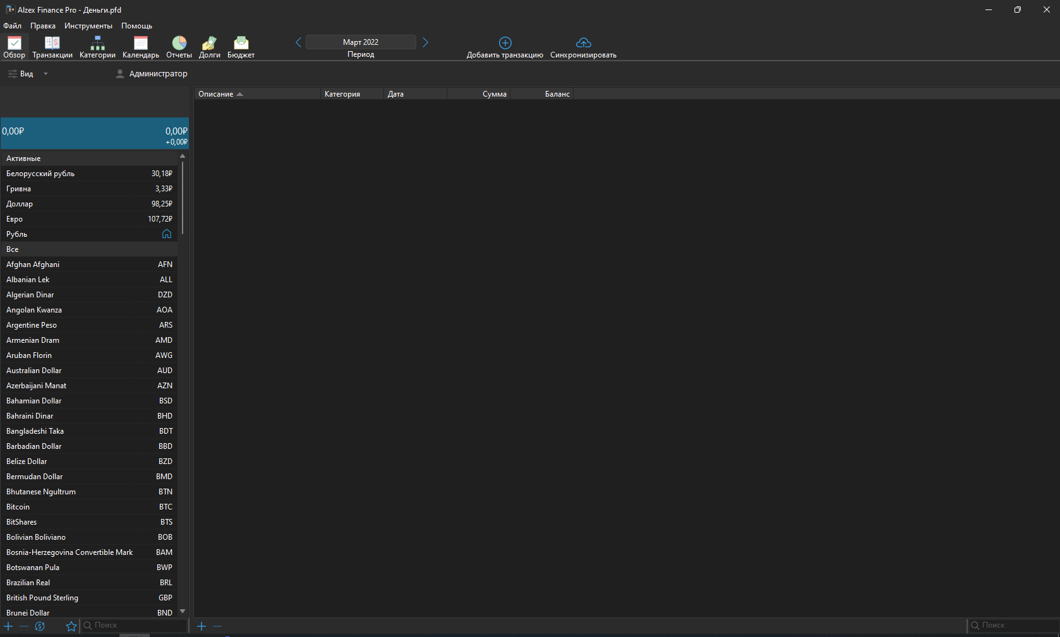Click the scroll-down arrow of currency list
Viewport: 1060px width, 637px height.
(183, 611)
